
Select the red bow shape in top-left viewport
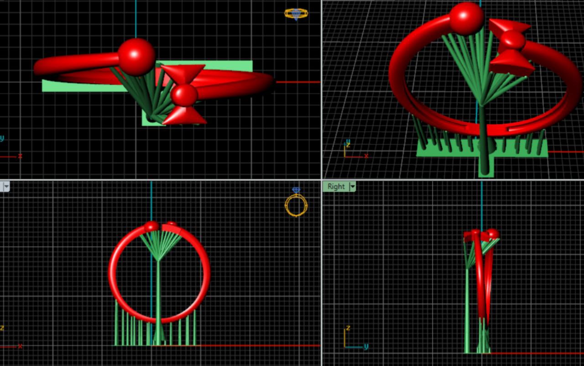184,95
